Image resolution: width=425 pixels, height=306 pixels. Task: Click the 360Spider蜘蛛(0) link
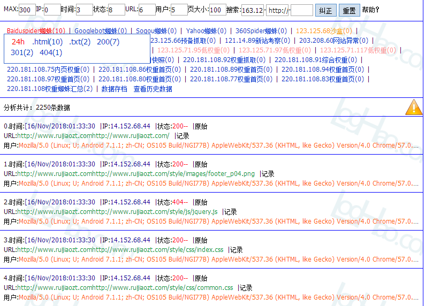point(261,31)
